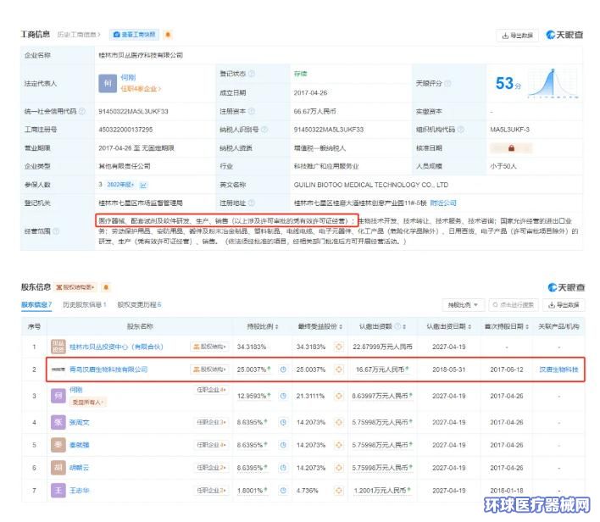Expand 股权结构 tag in row 1

click(x=209, y=347)
